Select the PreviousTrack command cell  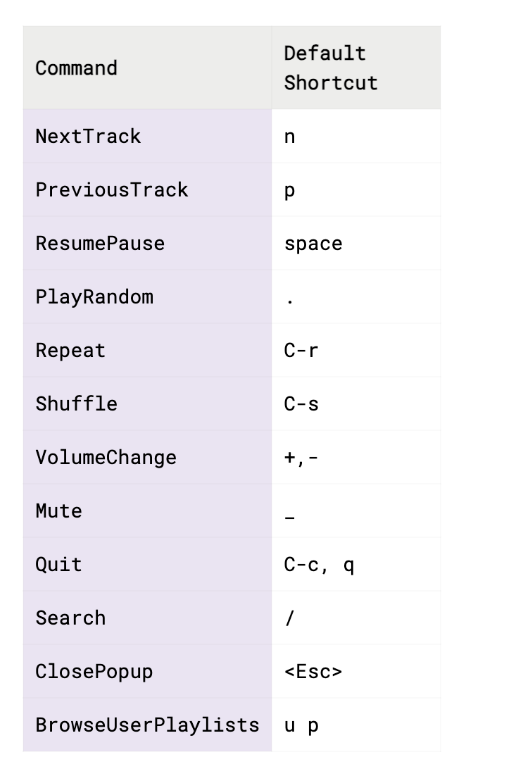coord(147,189)
